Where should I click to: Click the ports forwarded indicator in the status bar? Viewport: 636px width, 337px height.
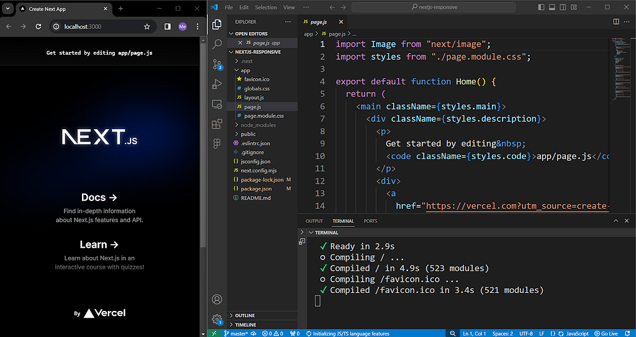295,333
